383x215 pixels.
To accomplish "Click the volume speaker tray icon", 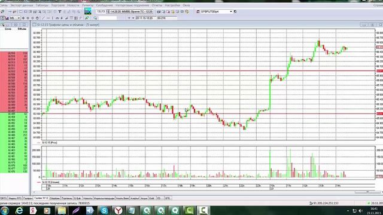I will pos(360,211).
